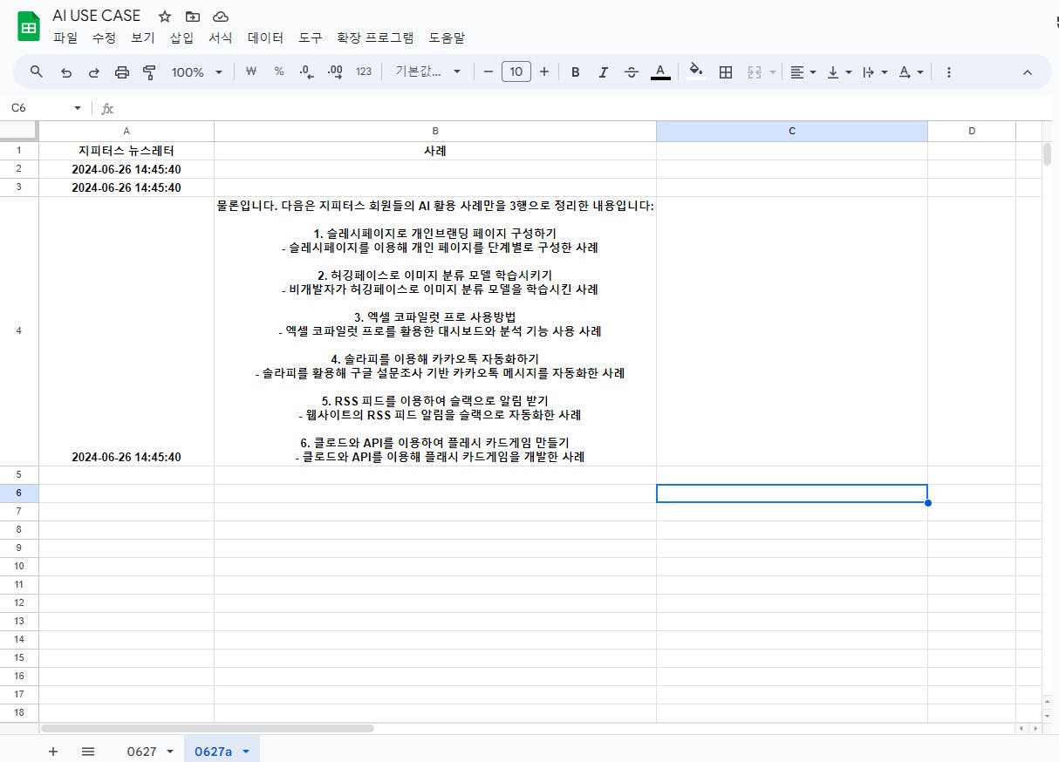Open the search menus magnifier tool

click(x=37, y=71)
